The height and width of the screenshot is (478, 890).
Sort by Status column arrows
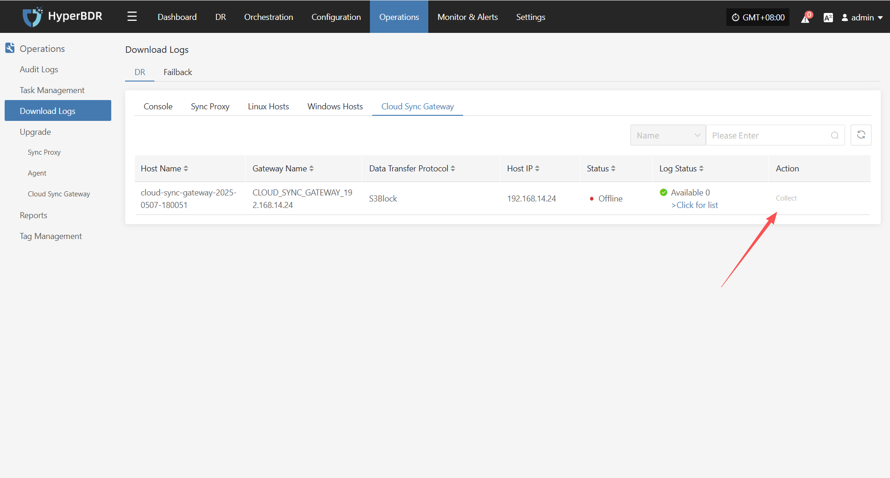click(x=613, y=169)
